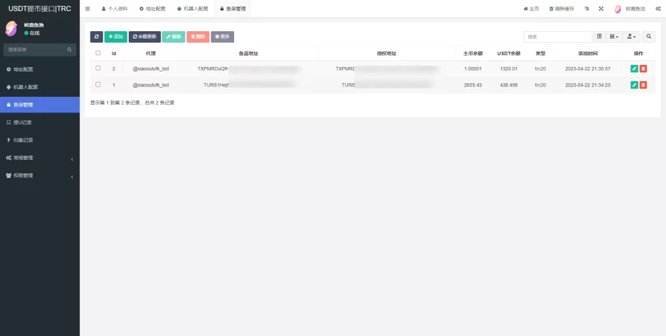666x336 pixels.
Task: Click the sidebar user avatar image
Action: coord(11,29)
